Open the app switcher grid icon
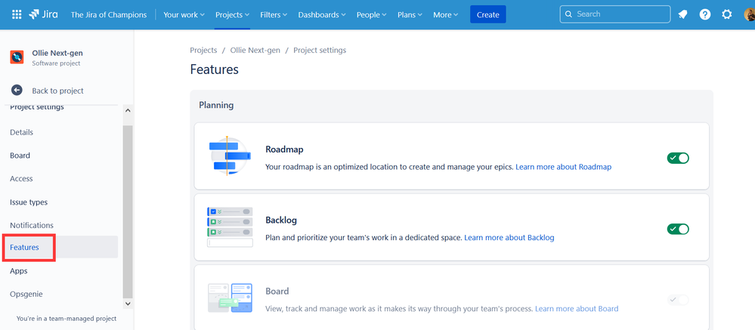Viewport: 755px width, 330px height. point(17,14)
